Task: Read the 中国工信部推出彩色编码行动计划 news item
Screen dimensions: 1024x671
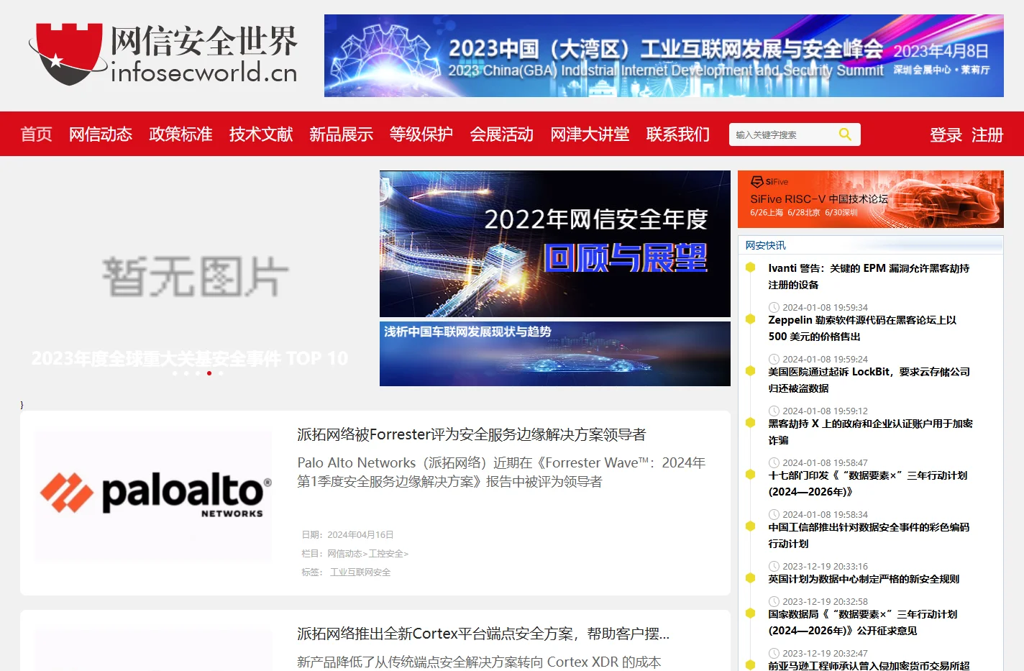Action: (x=869, y=535)
